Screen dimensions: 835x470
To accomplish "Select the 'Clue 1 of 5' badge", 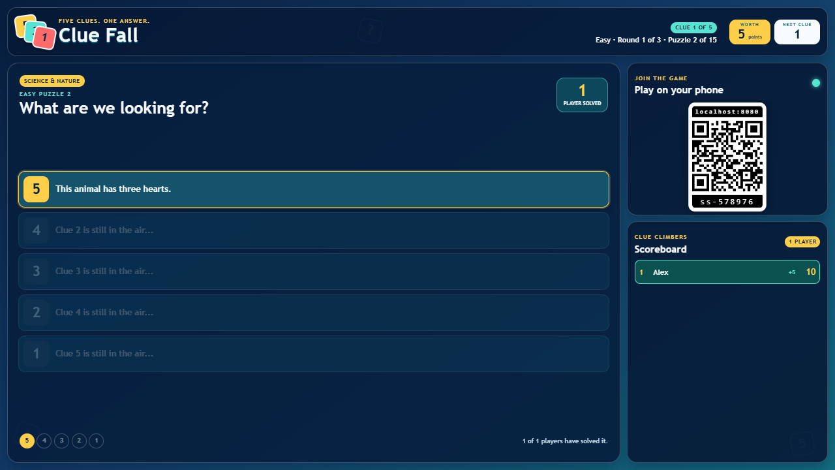I will 693,27.
